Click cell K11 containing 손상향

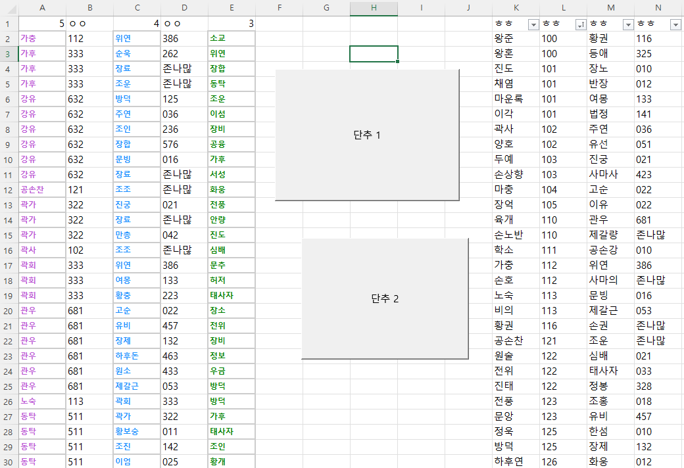515,175
